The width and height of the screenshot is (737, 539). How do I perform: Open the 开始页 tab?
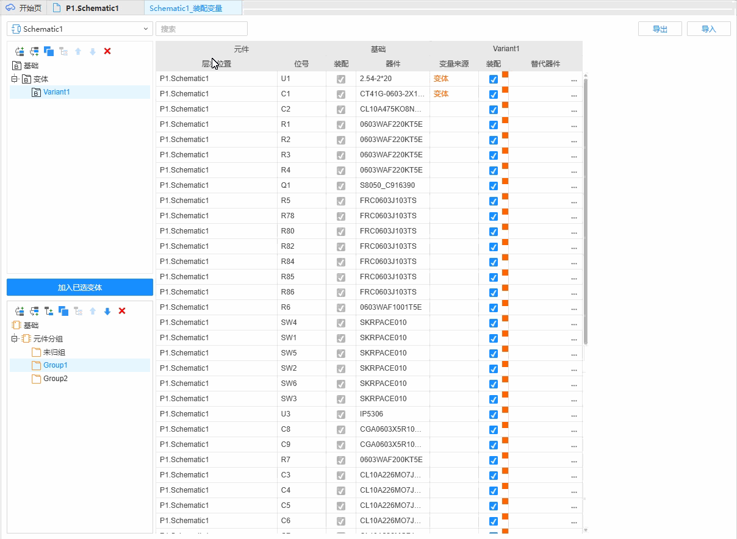tap(24, 9)
